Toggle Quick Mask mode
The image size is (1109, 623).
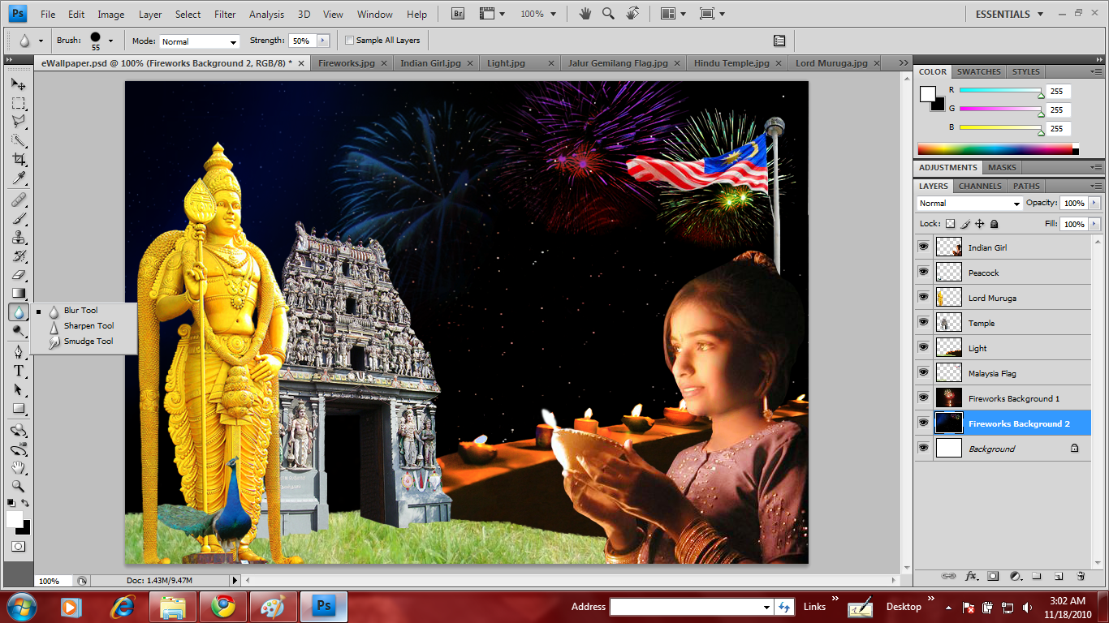pos(18,547)
